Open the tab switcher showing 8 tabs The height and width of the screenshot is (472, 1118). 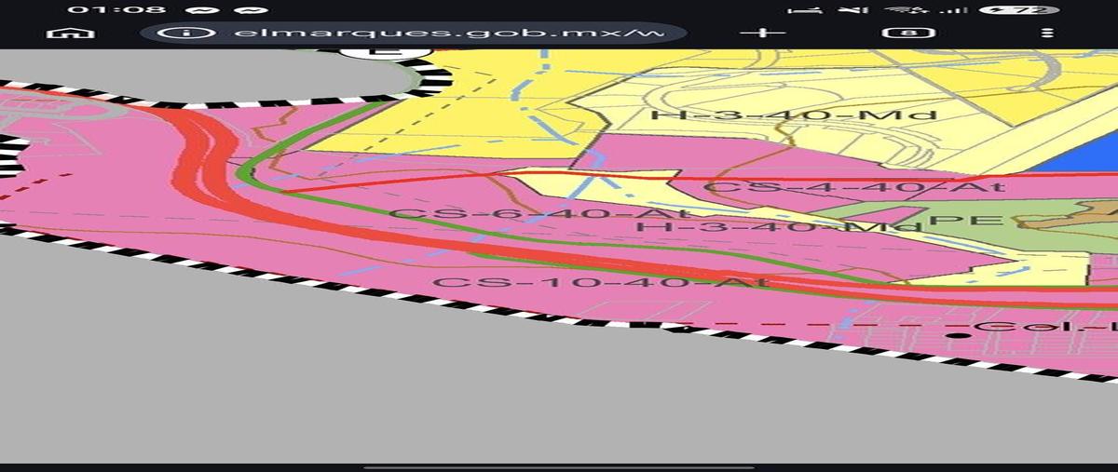904,33
